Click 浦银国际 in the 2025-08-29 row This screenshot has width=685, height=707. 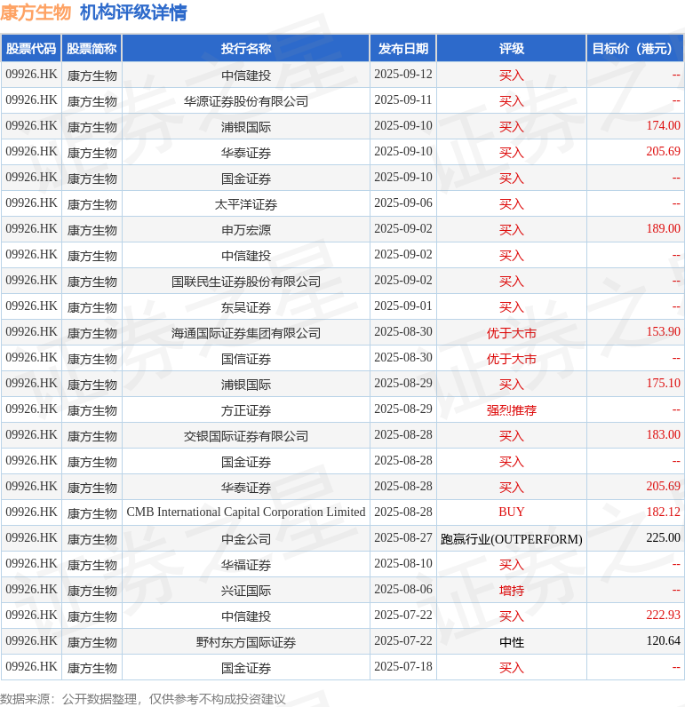point(246,385)
